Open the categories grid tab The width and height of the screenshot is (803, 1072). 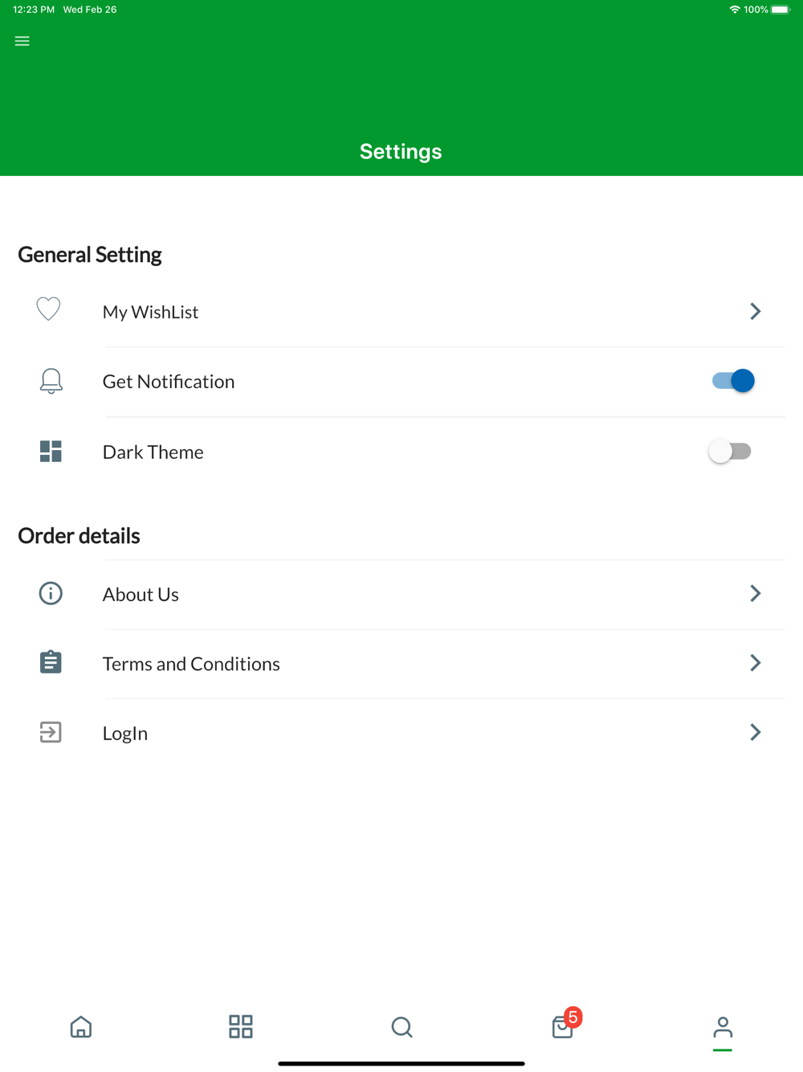(x=241, y=1027)
